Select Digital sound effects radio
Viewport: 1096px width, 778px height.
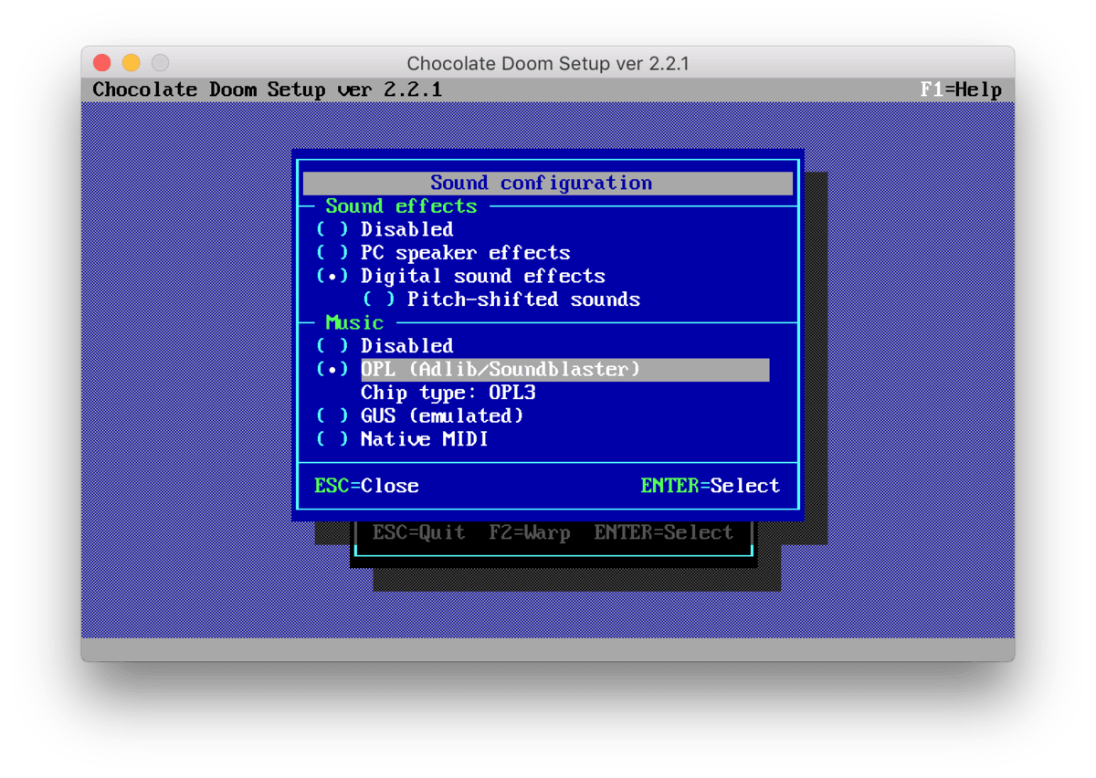pos(460,276)
